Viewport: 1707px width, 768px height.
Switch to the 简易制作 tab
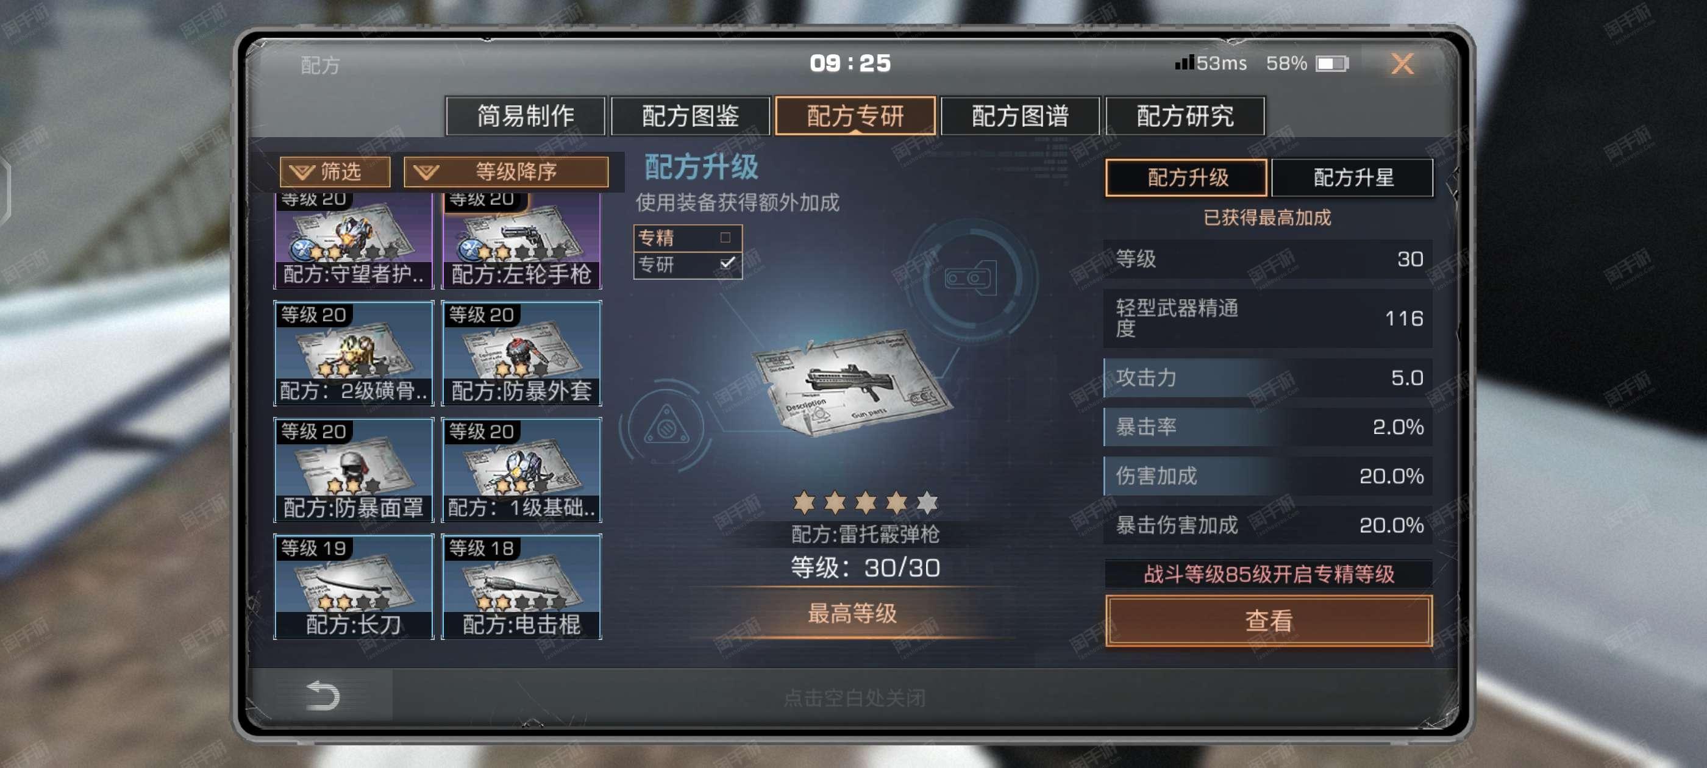click(526, 116)
